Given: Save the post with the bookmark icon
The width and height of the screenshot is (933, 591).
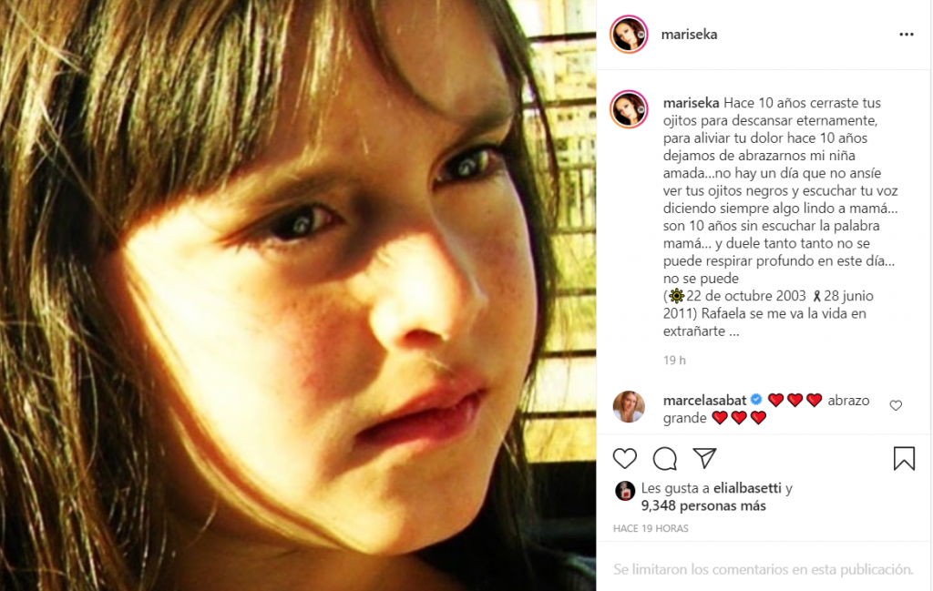Looking at the screenshot, I should click(904, 458).
